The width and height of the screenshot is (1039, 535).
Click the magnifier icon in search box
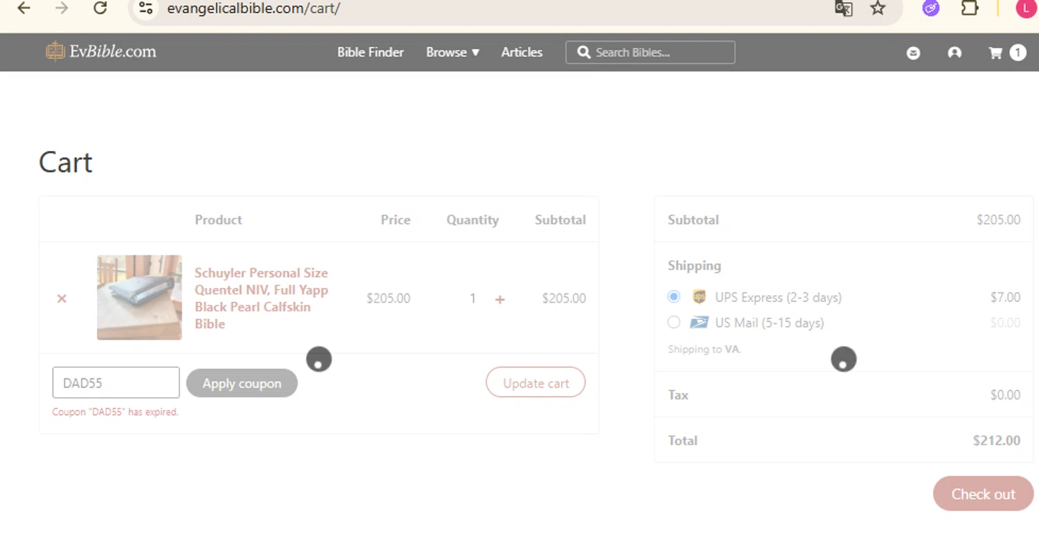(x=584, y=53)
